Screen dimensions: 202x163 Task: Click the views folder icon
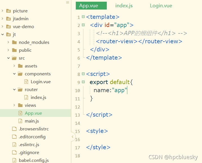tap(20, 105)
